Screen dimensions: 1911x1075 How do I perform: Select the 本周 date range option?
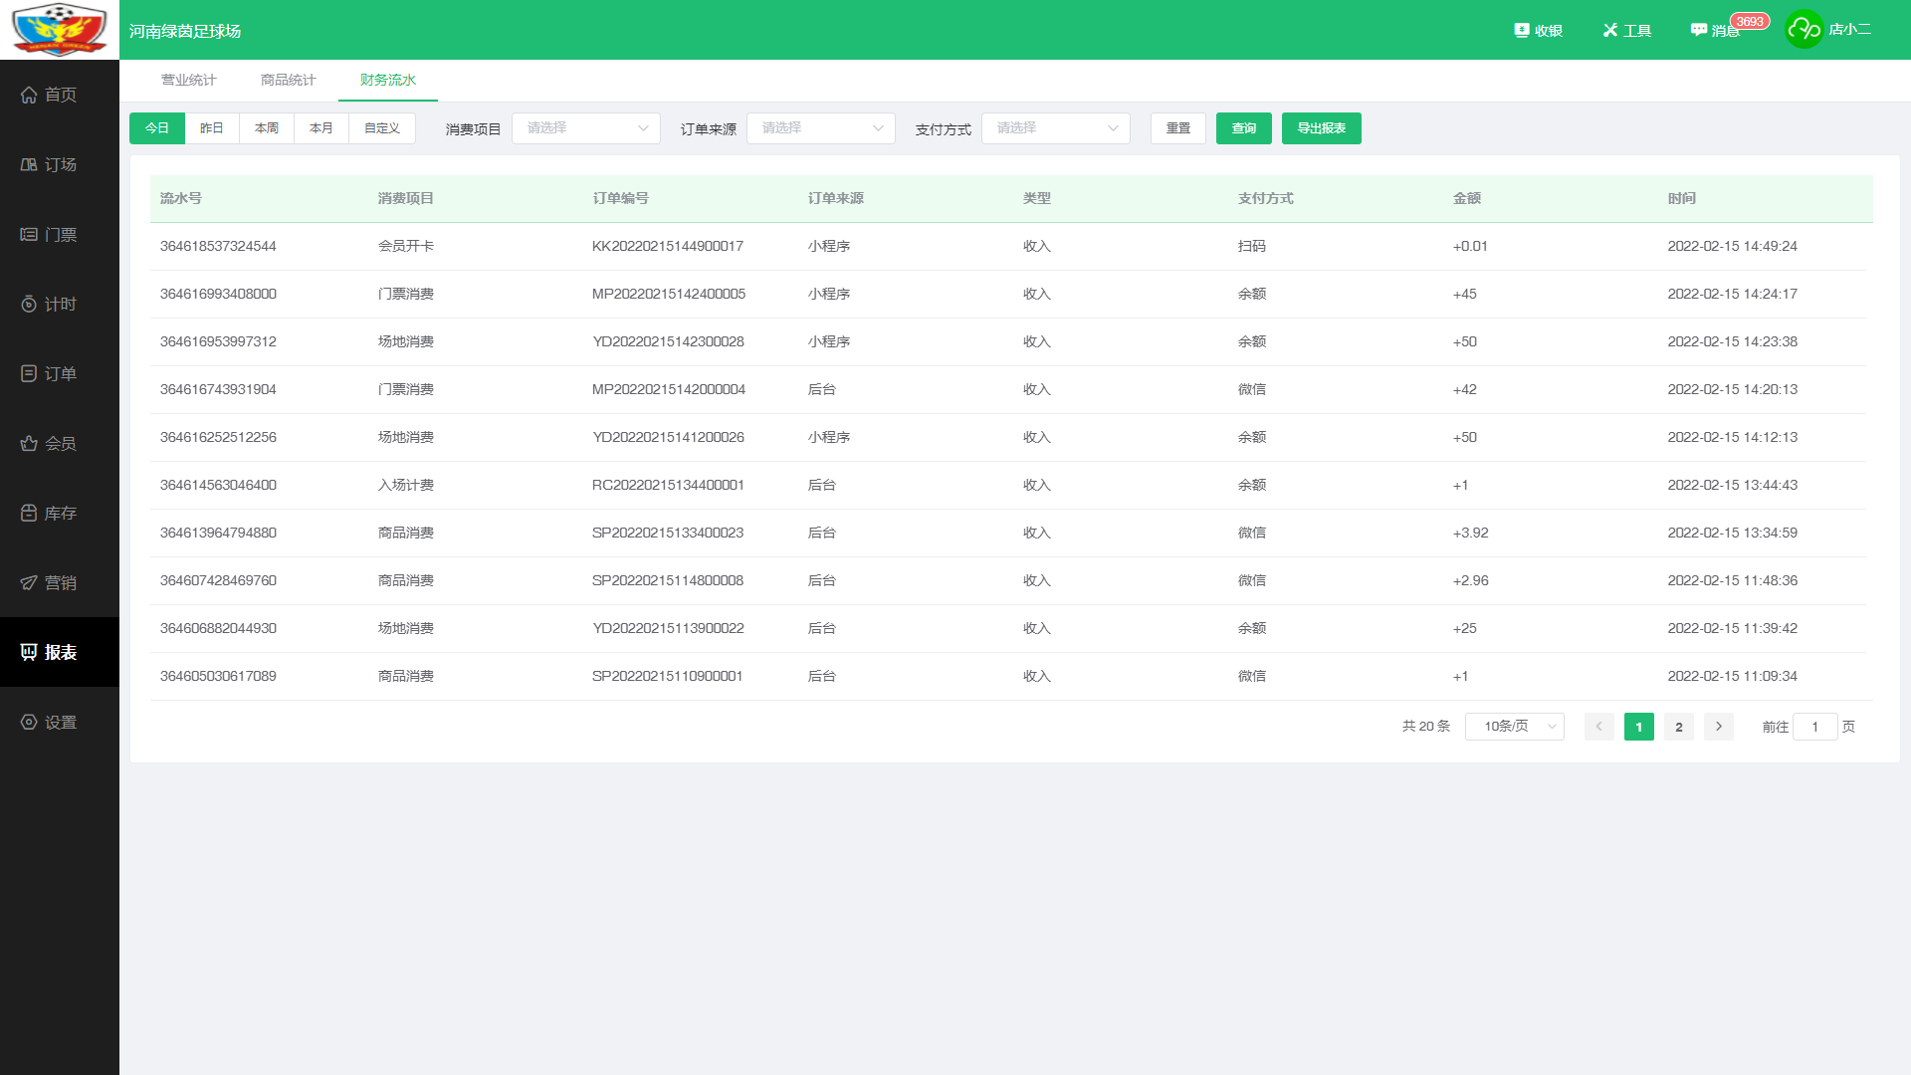pos(267,128)
